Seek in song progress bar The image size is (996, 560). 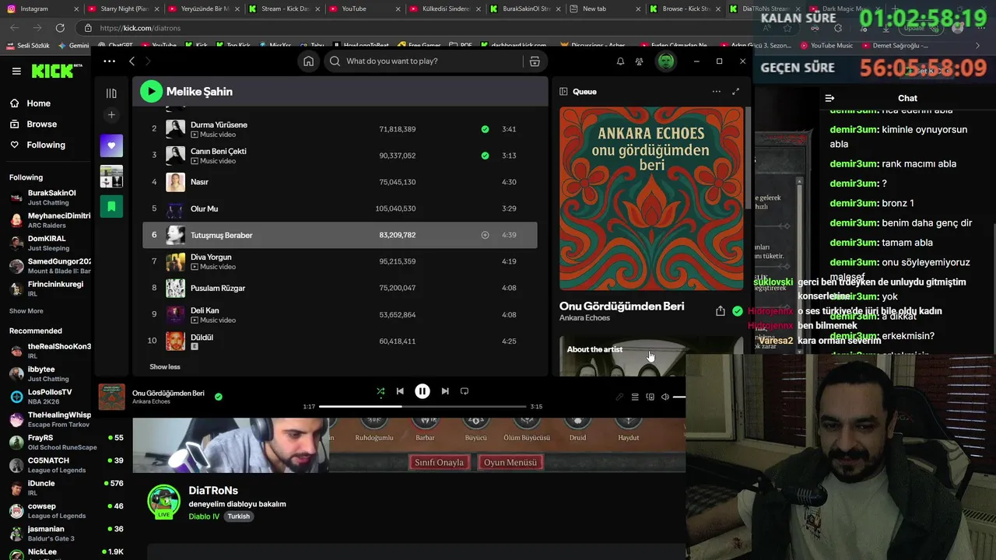tap(423, 407)
